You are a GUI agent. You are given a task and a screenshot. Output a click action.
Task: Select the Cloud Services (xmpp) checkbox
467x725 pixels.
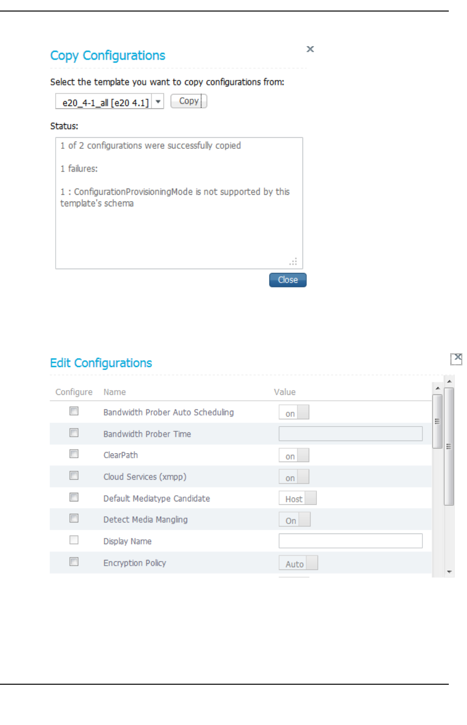(74, 475)
